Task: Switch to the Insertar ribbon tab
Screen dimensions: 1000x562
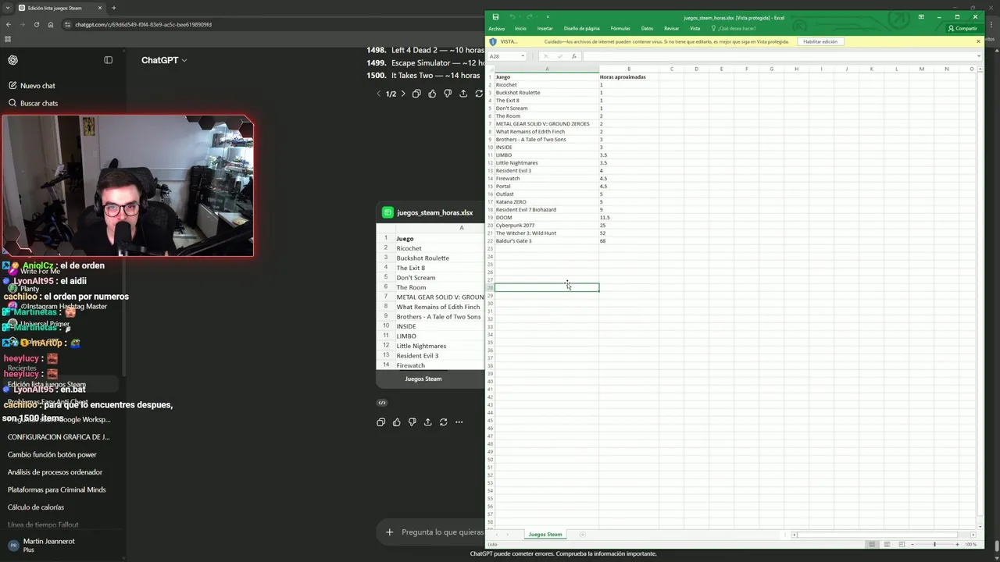Action: tap(545, 29)
